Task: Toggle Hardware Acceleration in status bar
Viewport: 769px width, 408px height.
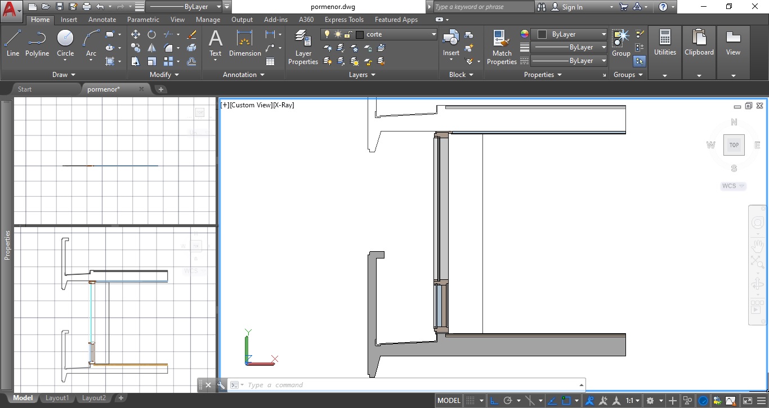Action: click(703, 401)
